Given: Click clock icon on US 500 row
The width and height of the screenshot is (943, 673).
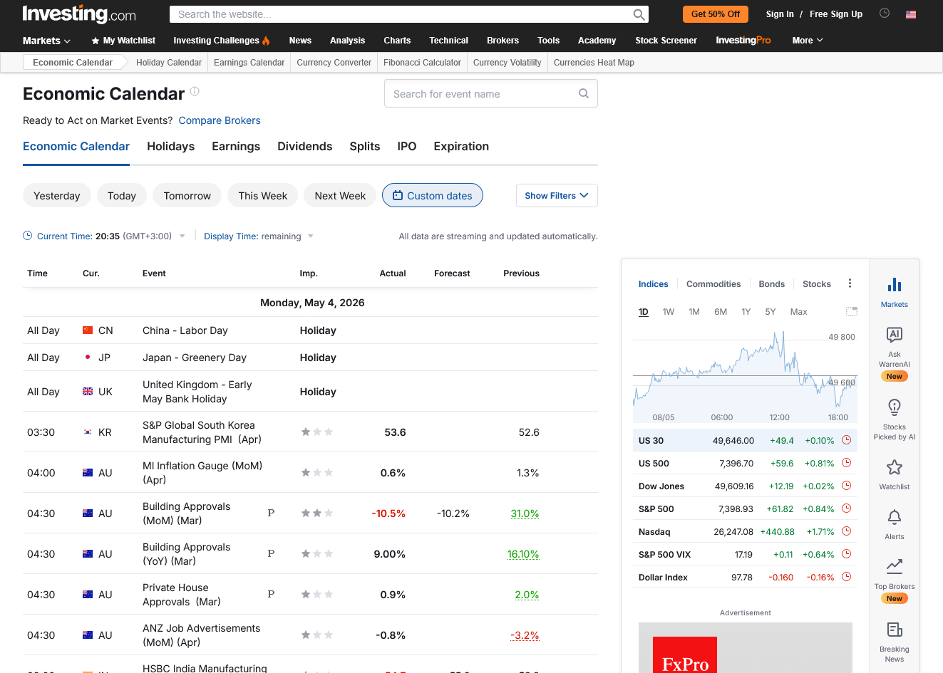Looking at the screenshot, I should tap(847, 463).
